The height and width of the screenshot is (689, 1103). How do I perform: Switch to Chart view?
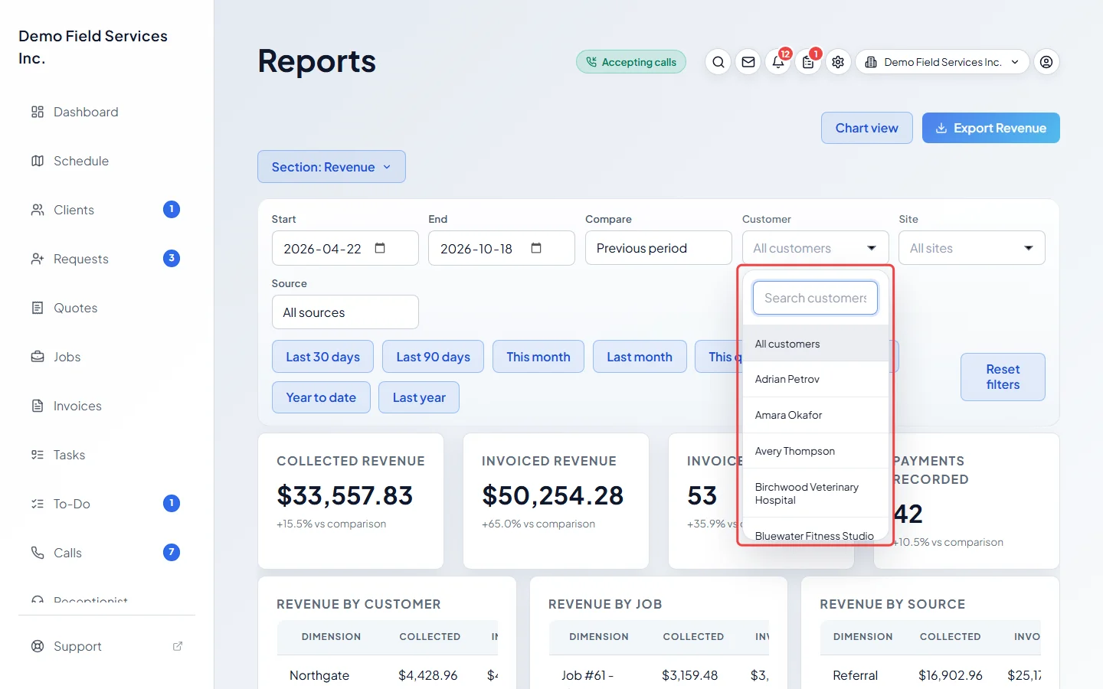pos(867,128)
